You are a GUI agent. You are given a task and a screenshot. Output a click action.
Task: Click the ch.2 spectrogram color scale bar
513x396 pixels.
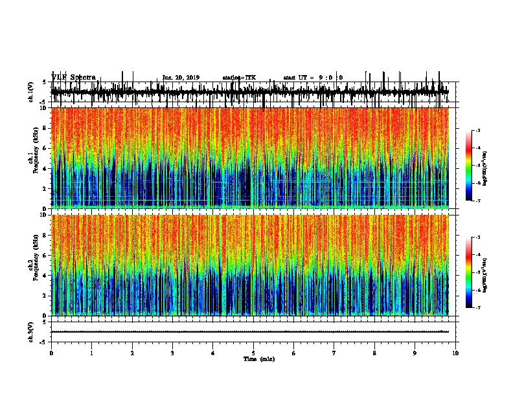pos(469,272)
